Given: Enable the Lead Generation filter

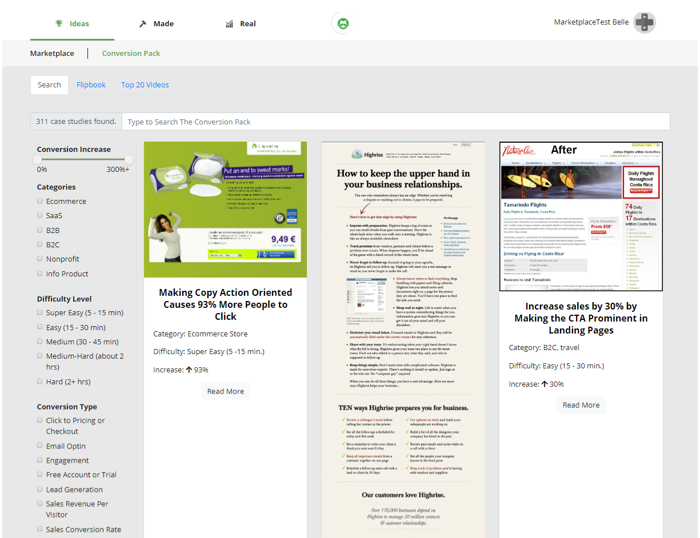Looking at the screenshot, I should 39,488.
